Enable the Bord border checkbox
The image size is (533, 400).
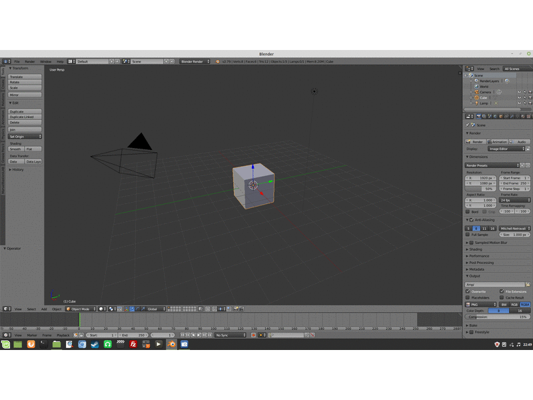[x=468, y=211]
